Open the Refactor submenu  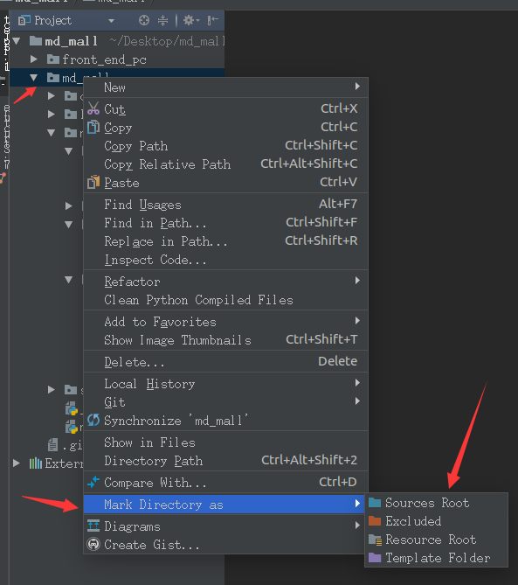(x=226, y=282)
